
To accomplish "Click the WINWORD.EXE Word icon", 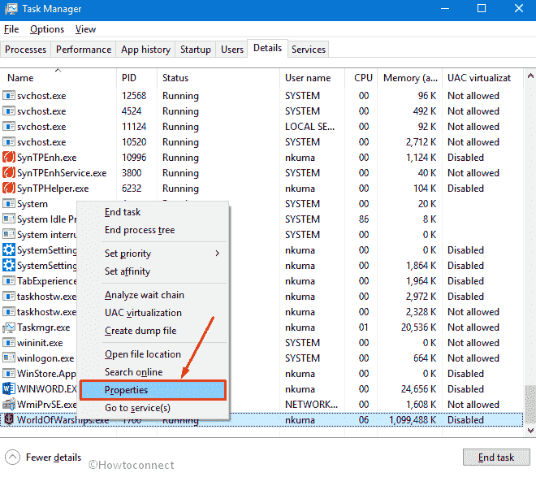I will coord(9,388).
